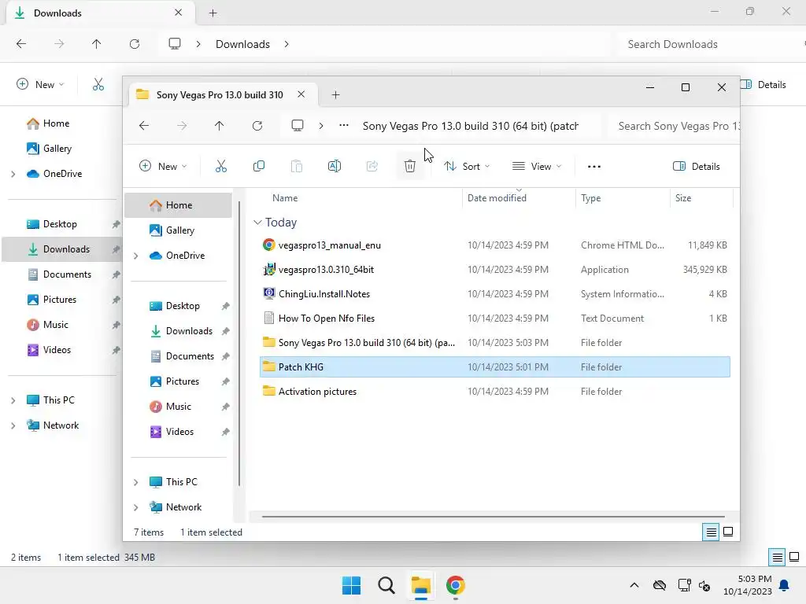Click the Rename icon in front window toolbar
Viewport: 806px width, 604px height.
(334, 166)
